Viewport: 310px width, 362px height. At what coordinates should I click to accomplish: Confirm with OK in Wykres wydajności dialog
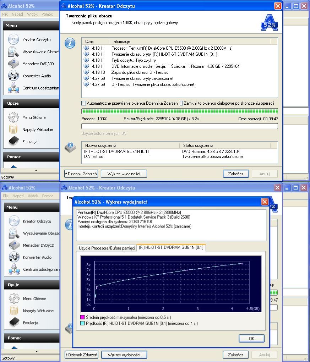251,339
